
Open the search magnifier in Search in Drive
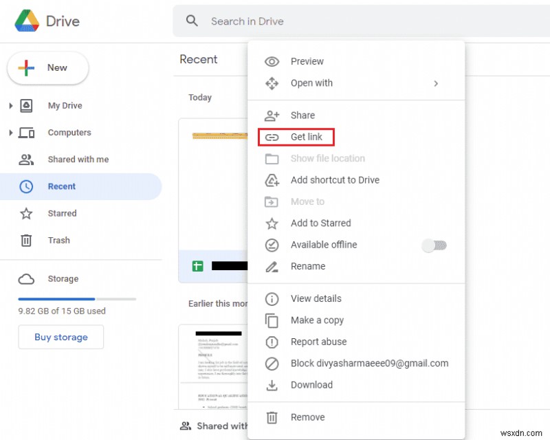pos(192,21)
